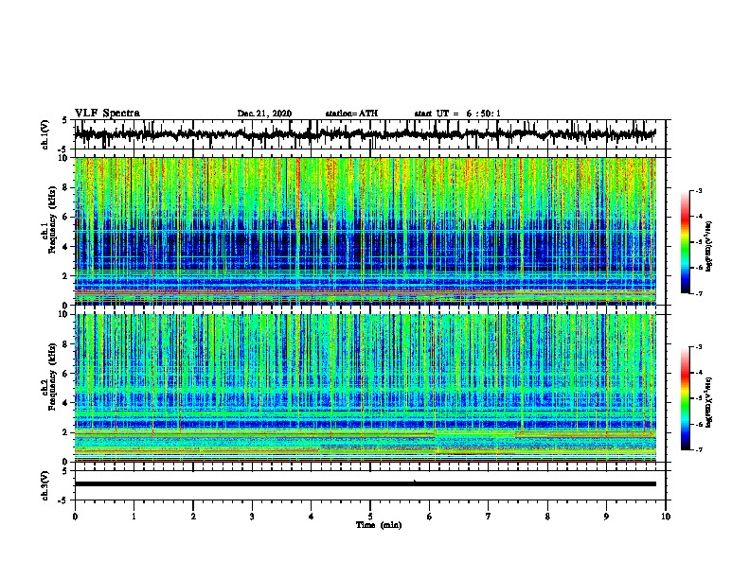Screen dimensions: 750x579
Task: Click the ch.2 color scale bar
Action: click(x=686, y=398)
